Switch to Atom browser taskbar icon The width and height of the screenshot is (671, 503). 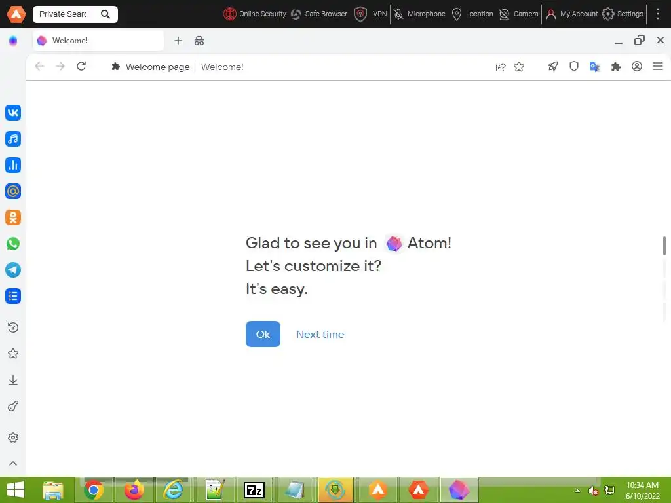[458, 490]
